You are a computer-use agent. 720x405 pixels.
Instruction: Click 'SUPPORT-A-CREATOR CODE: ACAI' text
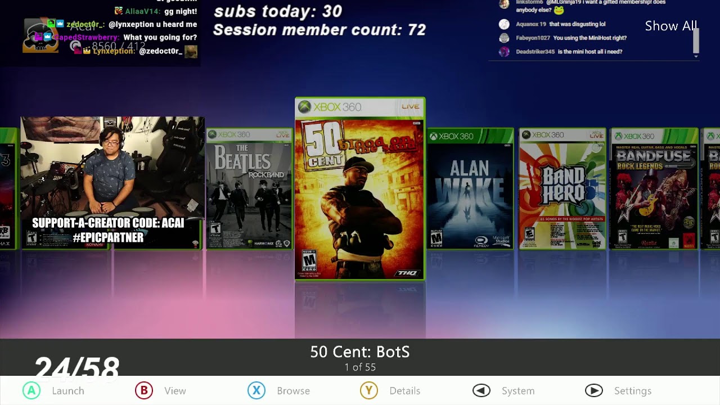click(108, 223)
